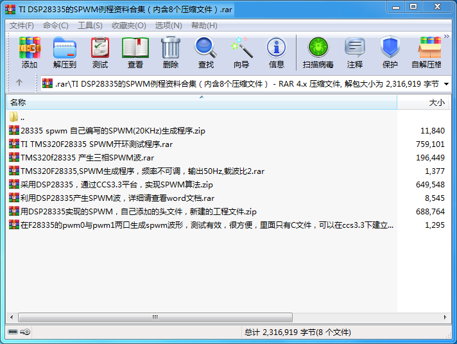
Task: Click the size value 8,545
Action: (435, 198)
